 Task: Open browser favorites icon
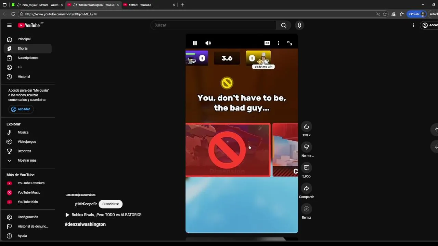click(x=402, y=14)
